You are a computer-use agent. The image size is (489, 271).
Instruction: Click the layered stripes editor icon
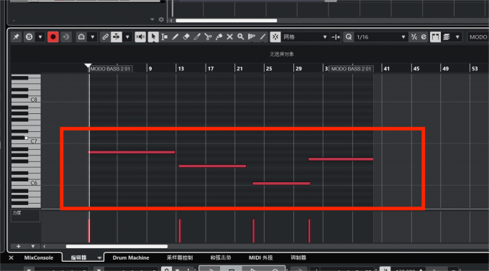click(447, 37)
